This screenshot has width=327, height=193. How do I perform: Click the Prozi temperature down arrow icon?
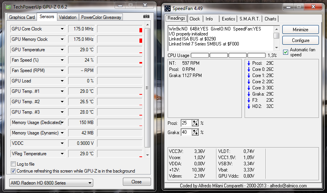(248, 63)
